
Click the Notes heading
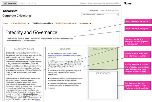[x=128, y=3]
